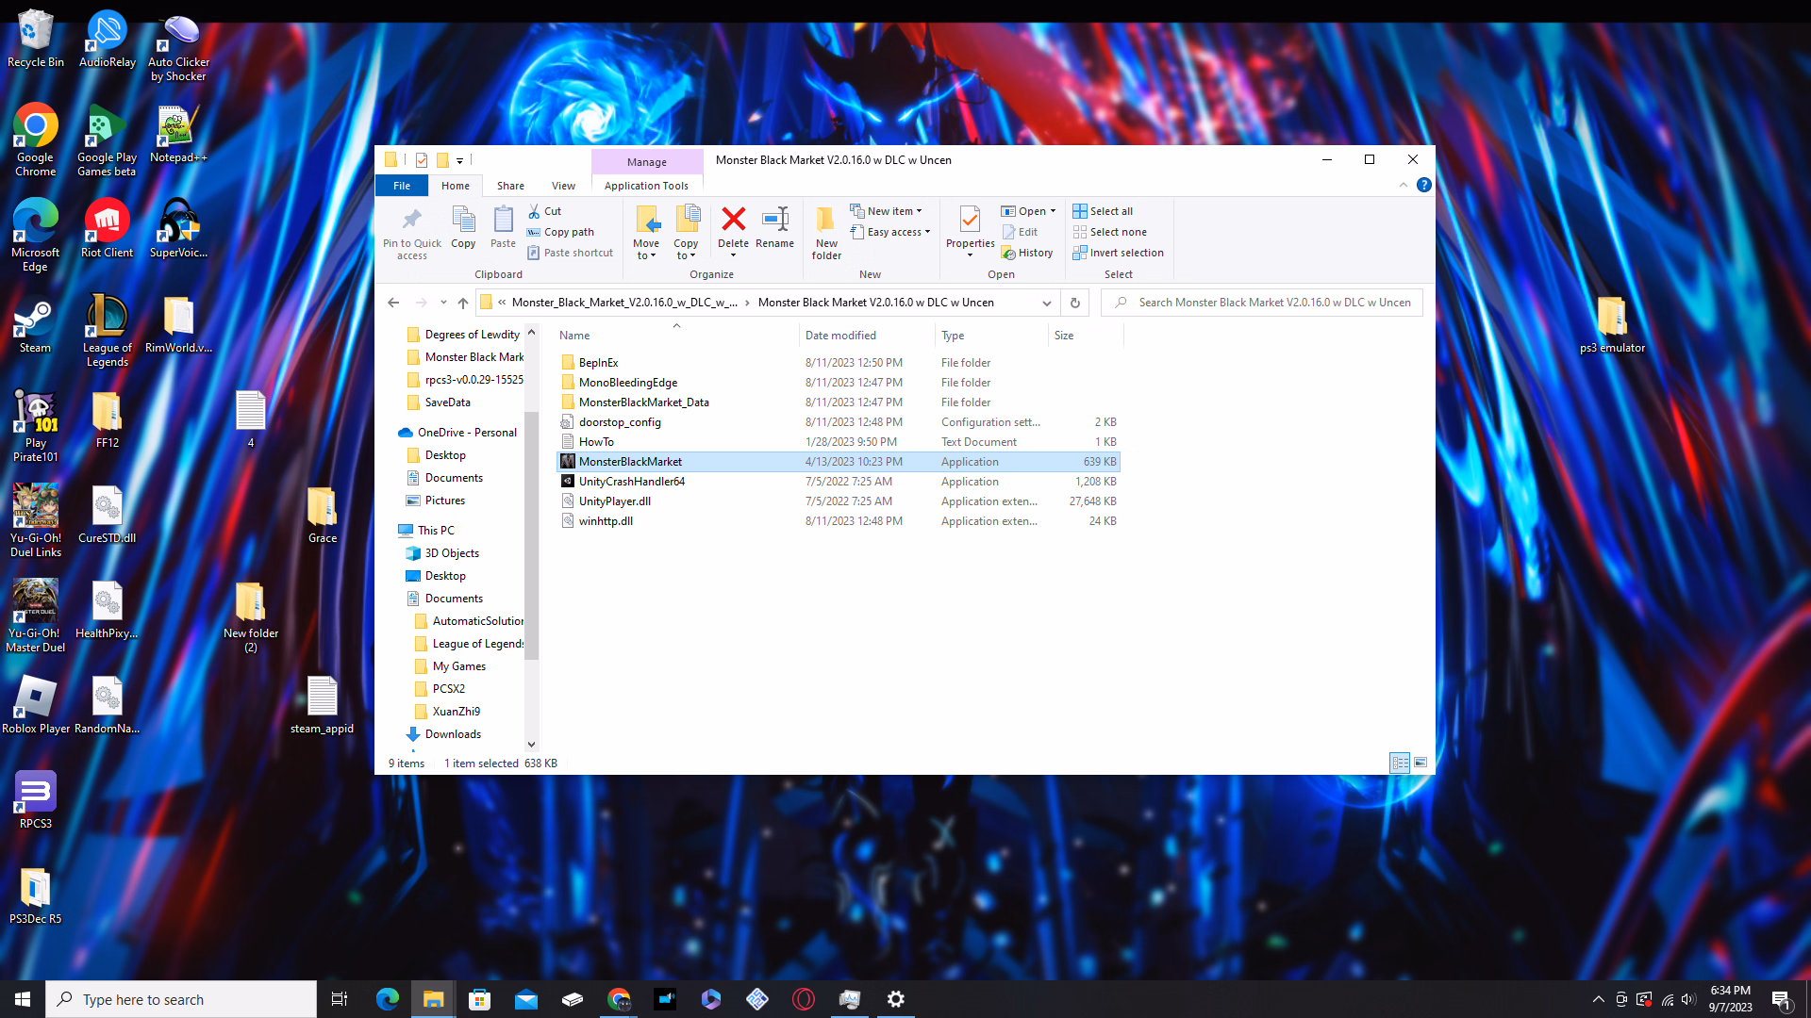The image size is (1811, 1018).
Task: Collapse the ribbon with chevron
Action: click(1404, 186)
